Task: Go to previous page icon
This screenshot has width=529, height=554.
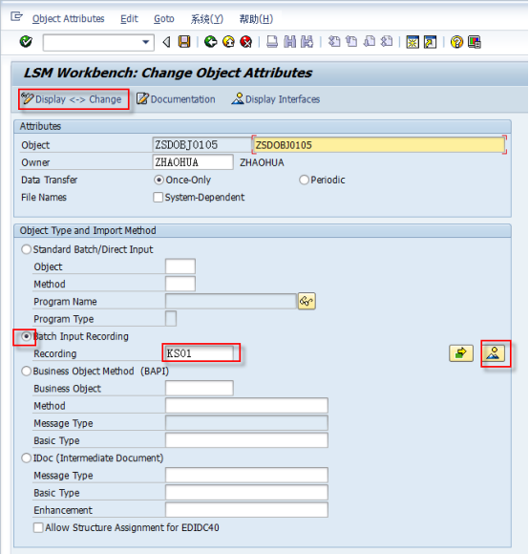Action: [x=351, y=42]
